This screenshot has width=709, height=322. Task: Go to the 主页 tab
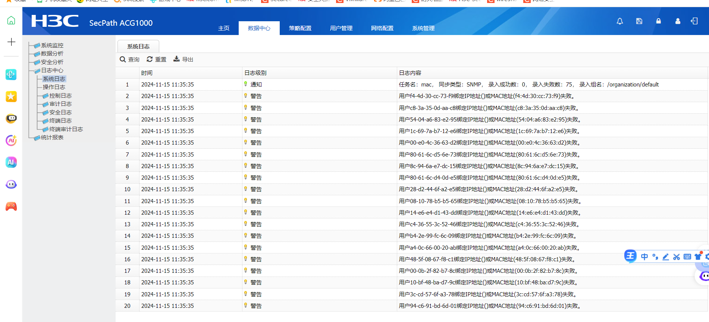click(x=224, y=28)
